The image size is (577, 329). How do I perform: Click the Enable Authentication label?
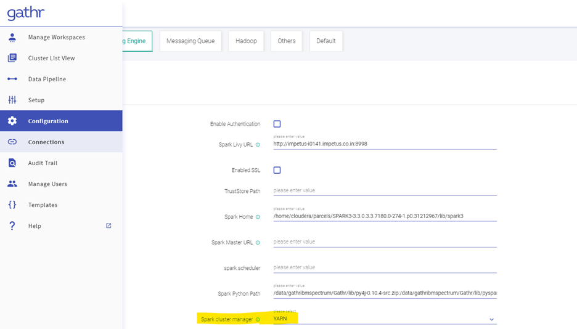(x=235, y=124)
